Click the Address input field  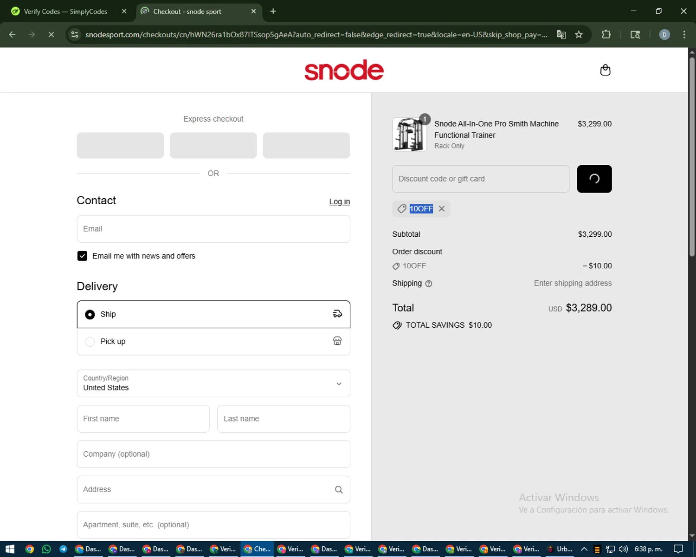[x=213, y=490]
